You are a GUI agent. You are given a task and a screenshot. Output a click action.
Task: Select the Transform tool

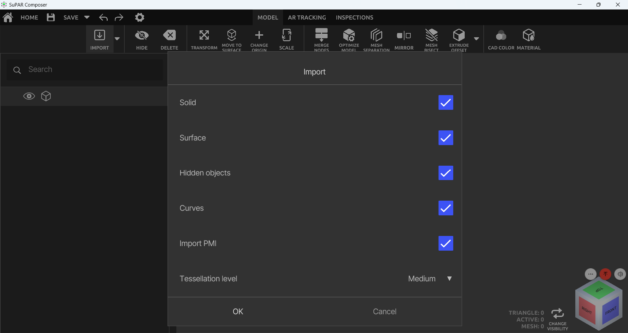tap(204, 40)
